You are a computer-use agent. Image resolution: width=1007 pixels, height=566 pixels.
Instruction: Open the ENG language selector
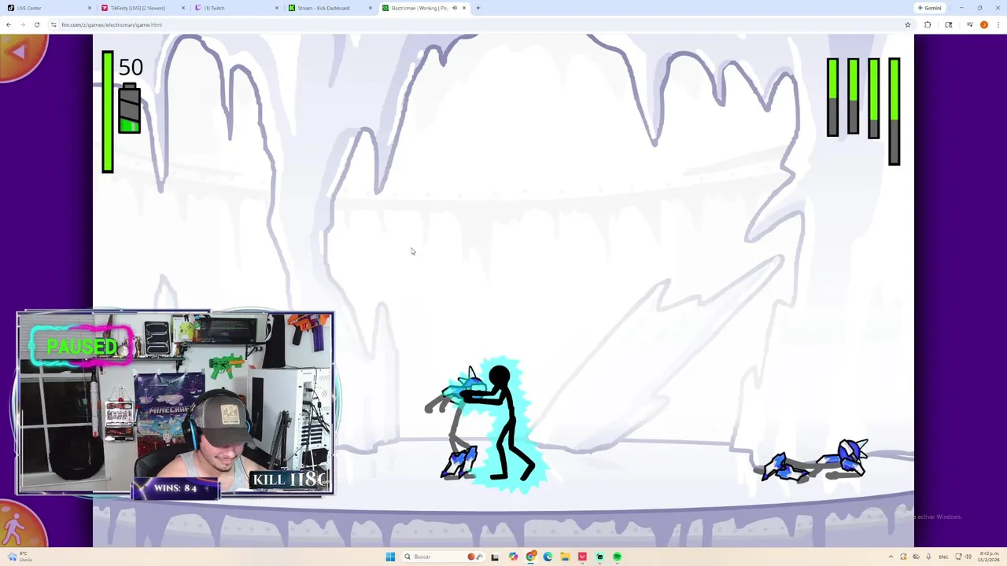pyautogui.click(x=943, y=557)
